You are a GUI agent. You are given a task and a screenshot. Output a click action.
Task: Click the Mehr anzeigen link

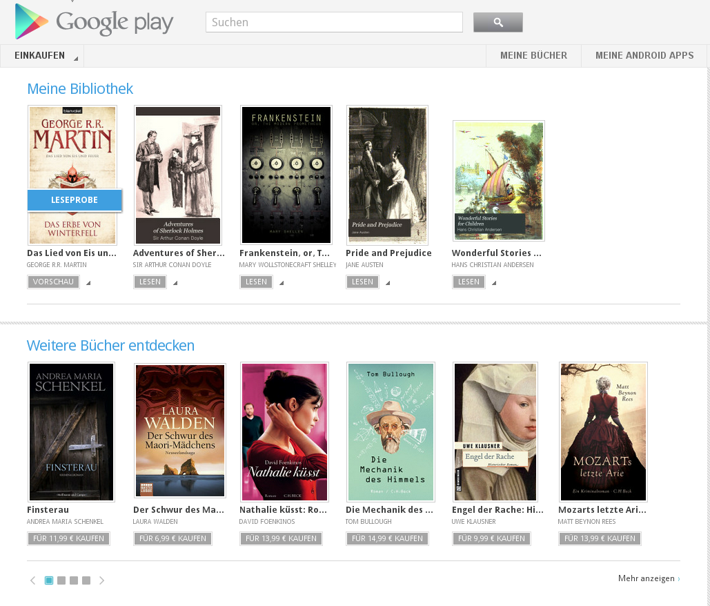[649, 578]
